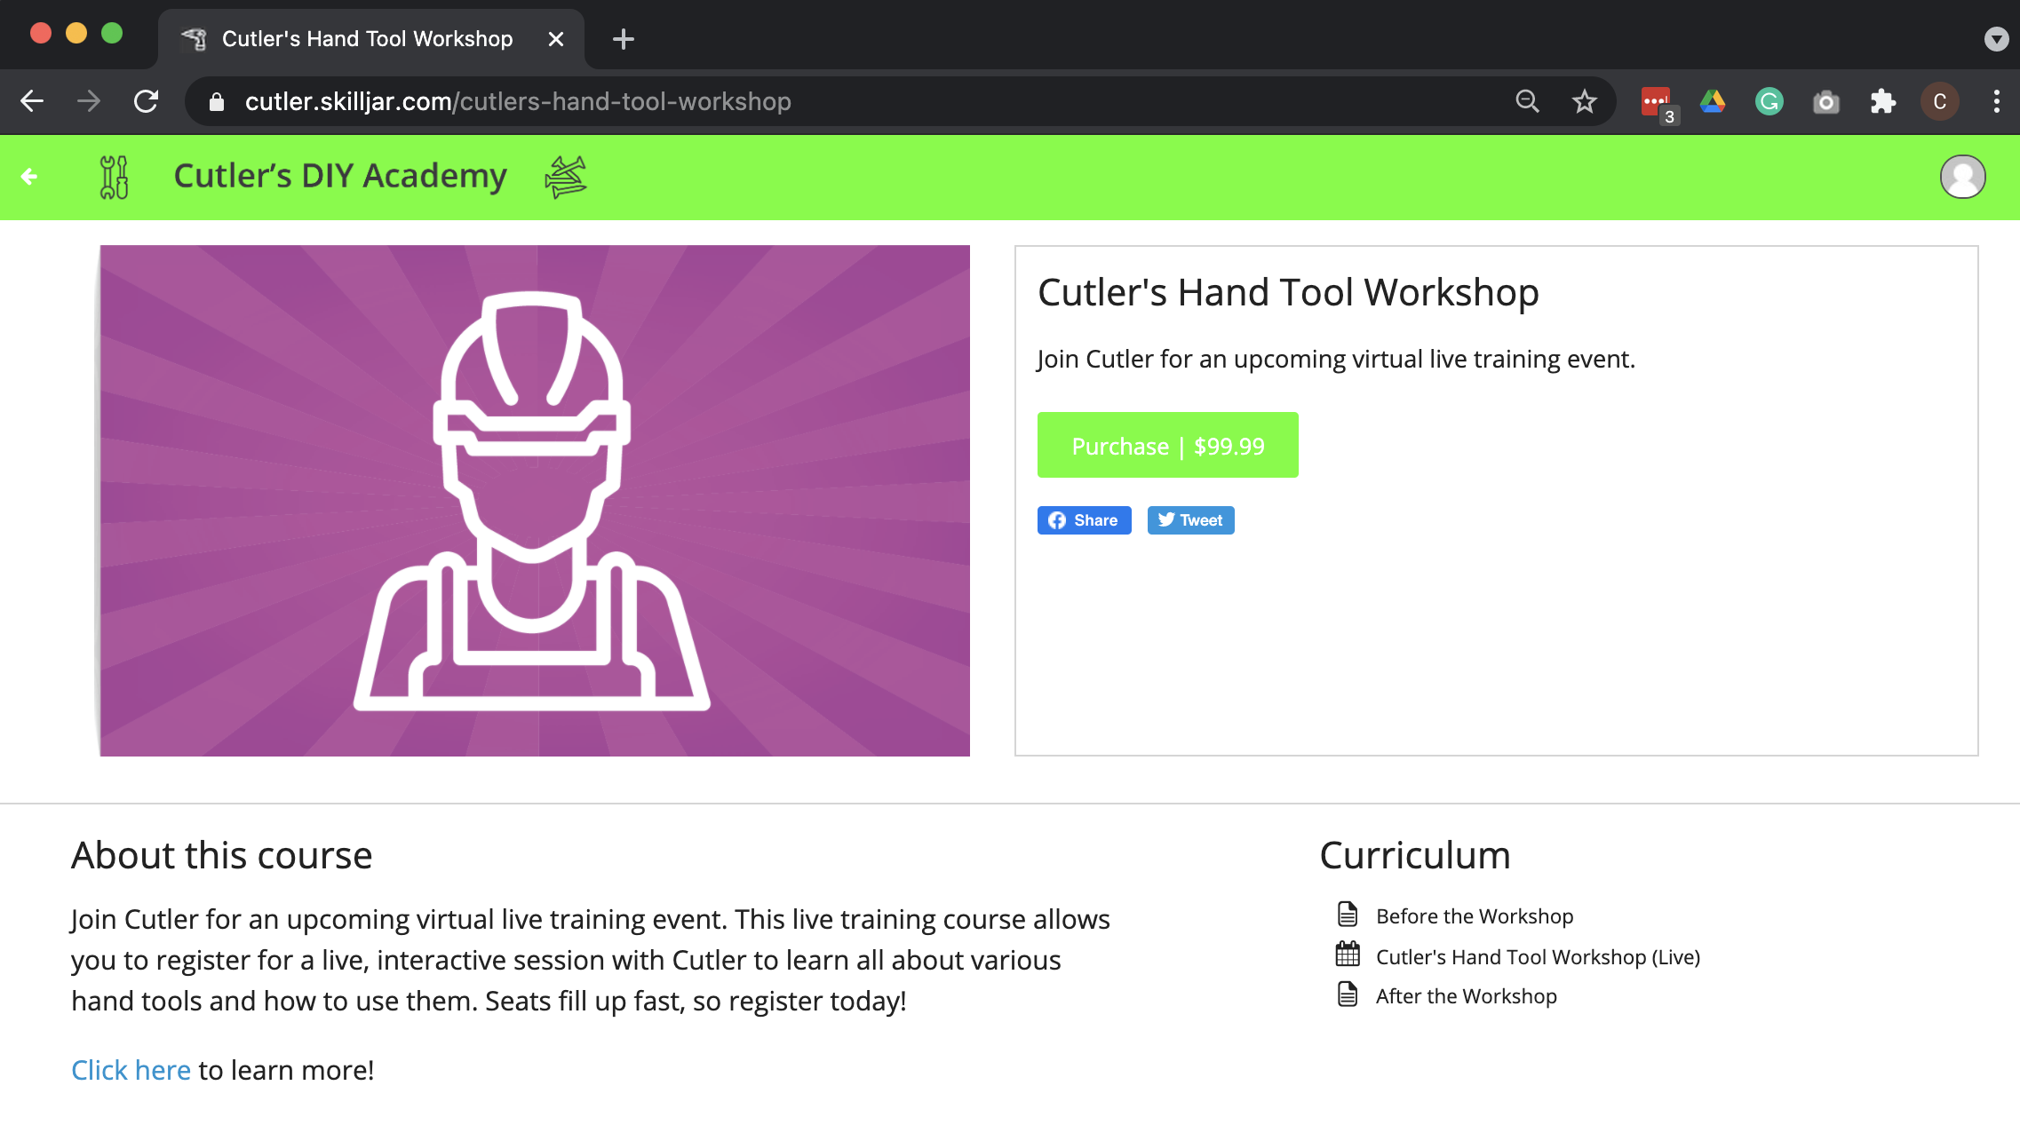Open the Google Drive extension icon
Viewport: 2020px width, 1133px height.
click(x=1713, y=101)
